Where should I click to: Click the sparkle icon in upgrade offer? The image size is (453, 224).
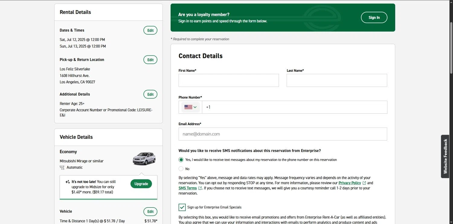click(x=68, y=182)
